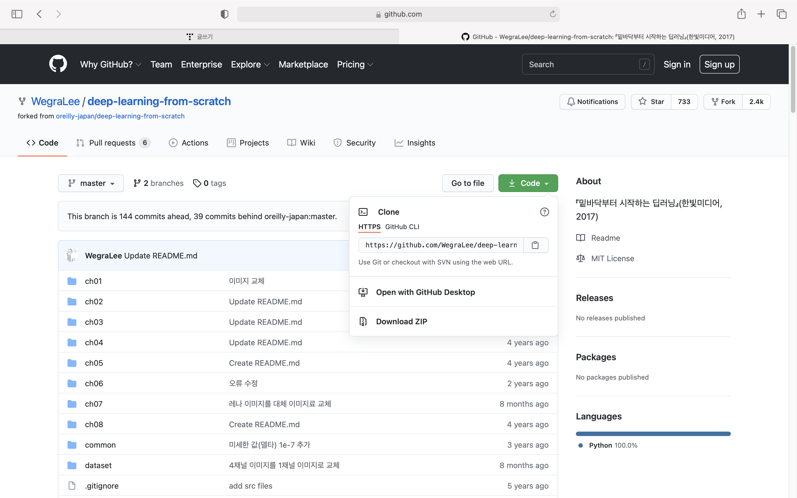Toggle the Safari sidebar icon
797x498 pixels.
17,14
